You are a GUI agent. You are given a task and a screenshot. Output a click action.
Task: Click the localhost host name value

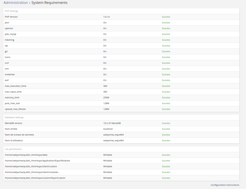[x=108, y=129]
